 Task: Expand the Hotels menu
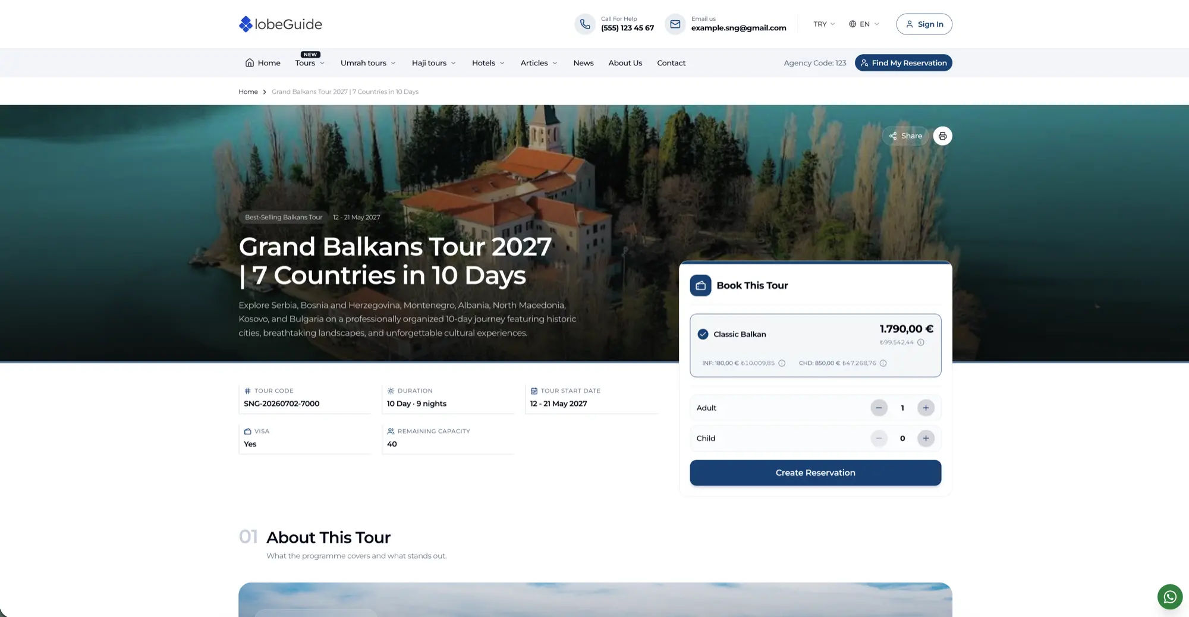(488, 63)
